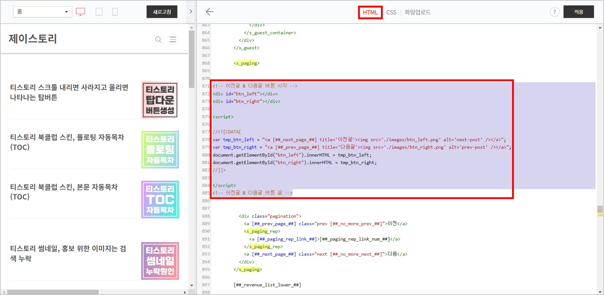Click line 864 </s_guest_container> code
604x295 pixels.
(x=270, y=32)
